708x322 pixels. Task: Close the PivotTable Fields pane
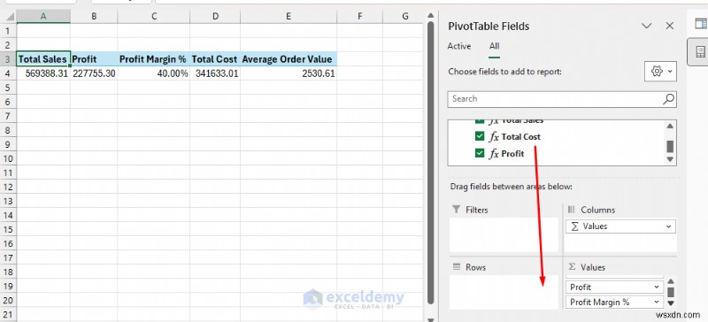(x=670, y=27)
